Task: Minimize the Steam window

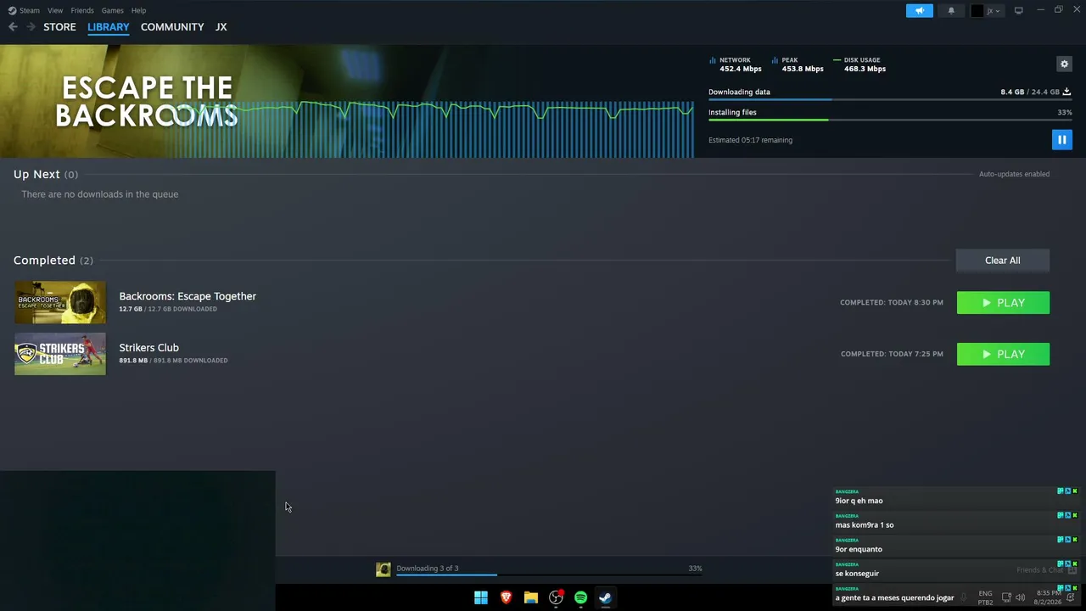Action: (1041, 10)
